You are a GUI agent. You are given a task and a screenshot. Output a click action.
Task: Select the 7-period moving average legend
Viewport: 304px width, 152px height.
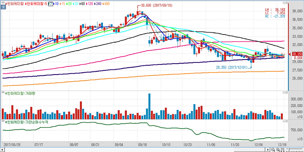pos(50,4)
